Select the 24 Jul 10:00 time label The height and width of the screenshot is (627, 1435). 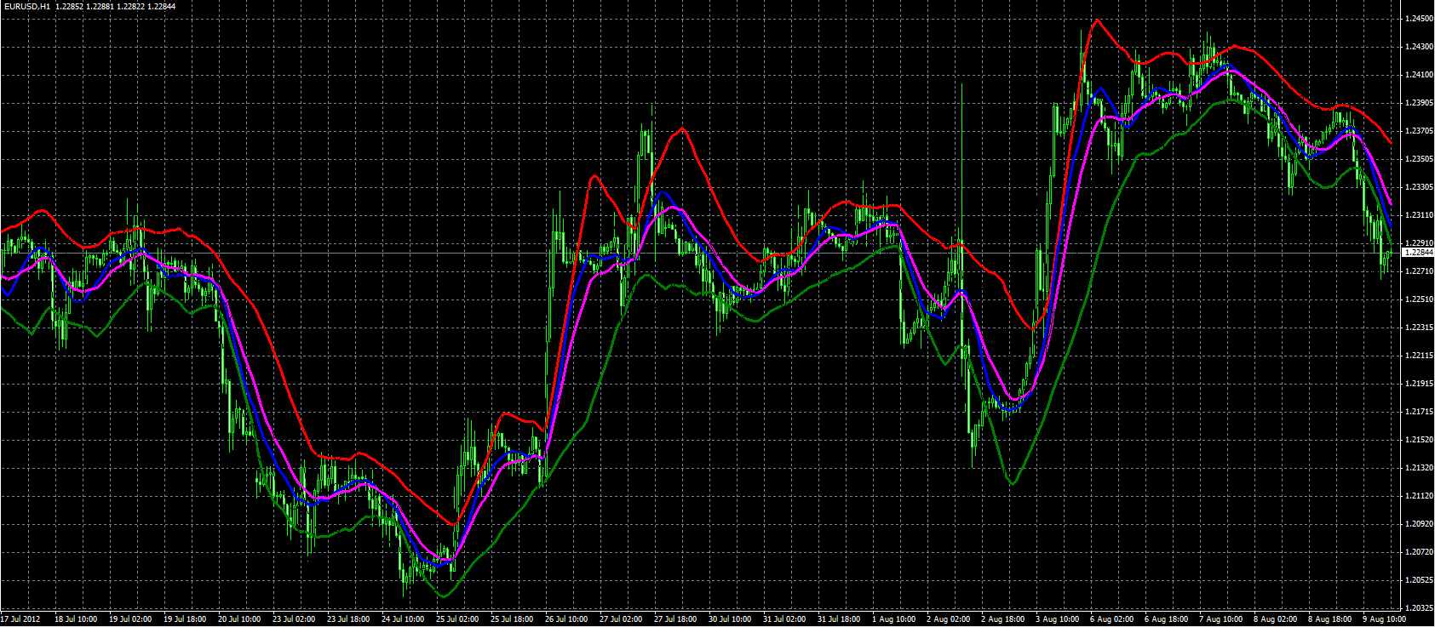(x=403, y=619)
